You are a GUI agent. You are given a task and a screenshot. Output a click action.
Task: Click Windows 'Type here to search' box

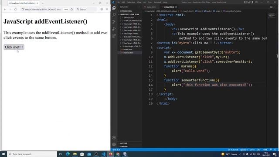(32, 154)
